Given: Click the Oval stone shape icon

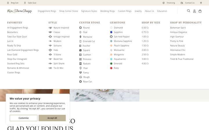Looking at the screenshot, I should 80,32.
